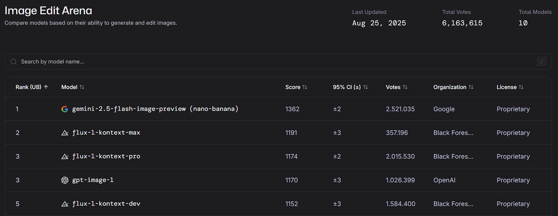Click the ±2 value in the gemini row

point(337,109)
